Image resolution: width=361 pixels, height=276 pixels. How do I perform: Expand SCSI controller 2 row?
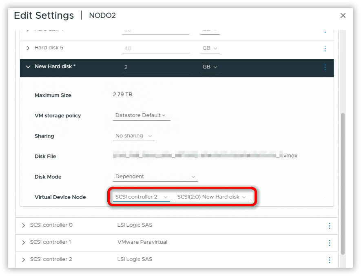(x=23, y=260)
